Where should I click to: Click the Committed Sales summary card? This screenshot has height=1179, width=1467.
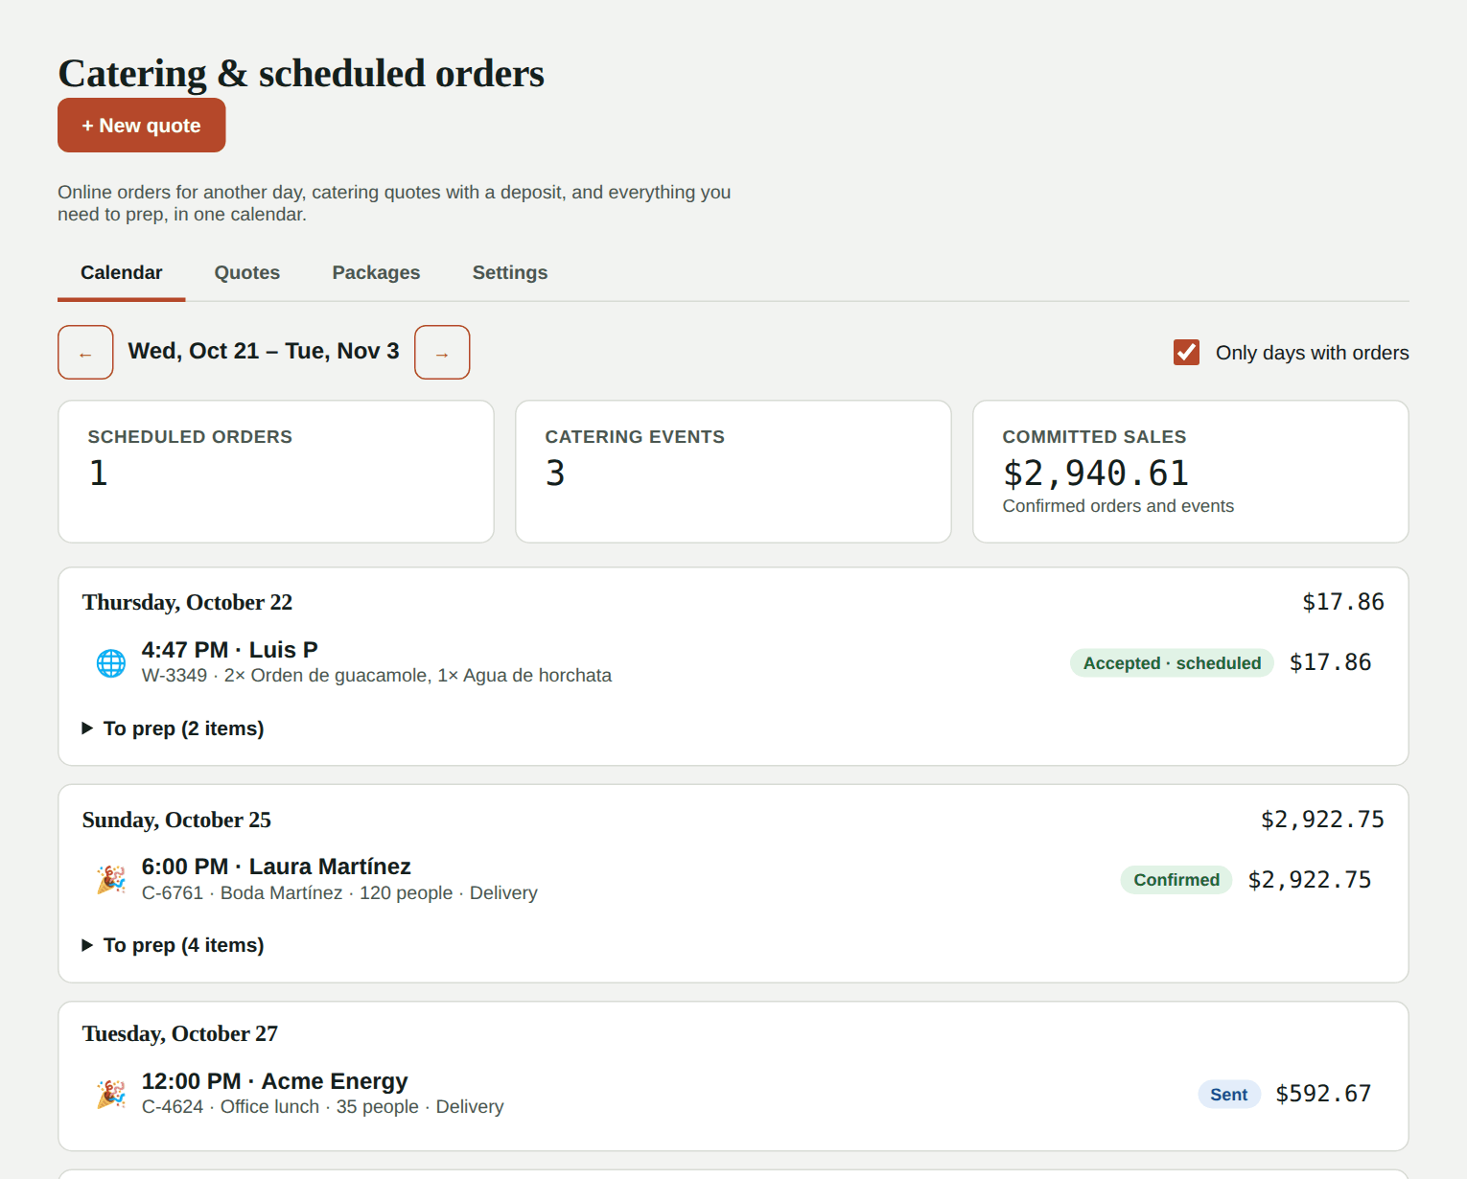point(1191,472)
